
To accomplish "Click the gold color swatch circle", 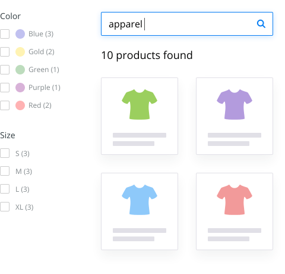I will click(20, 52).
